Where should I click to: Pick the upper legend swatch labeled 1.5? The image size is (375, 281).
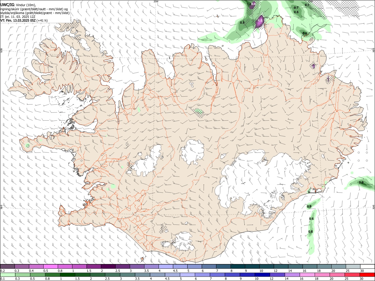click(x=94, y=267)
